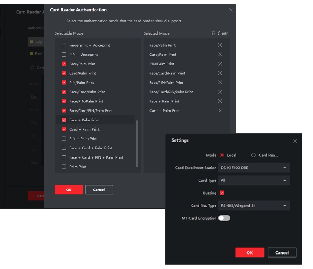Remove Card/Palm Print from Selected Mode list

pyautogui.click(x=220, y=55)
